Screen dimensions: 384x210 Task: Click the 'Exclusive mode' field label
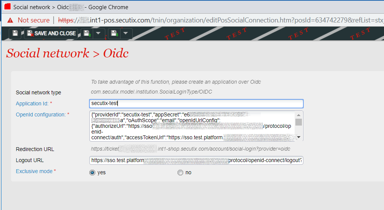pyautogui.click(x=34, y=172)
